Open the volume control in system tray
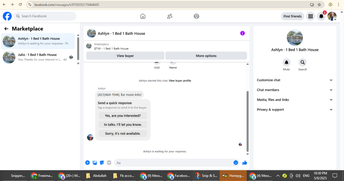 [298, 176]
